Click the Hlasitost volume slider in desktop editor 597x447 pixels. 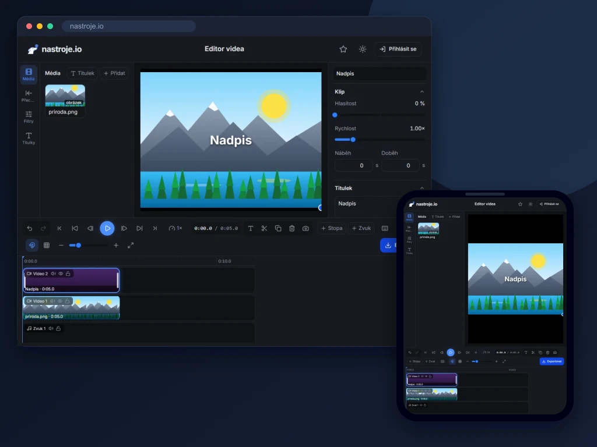[x=380, y=115]
